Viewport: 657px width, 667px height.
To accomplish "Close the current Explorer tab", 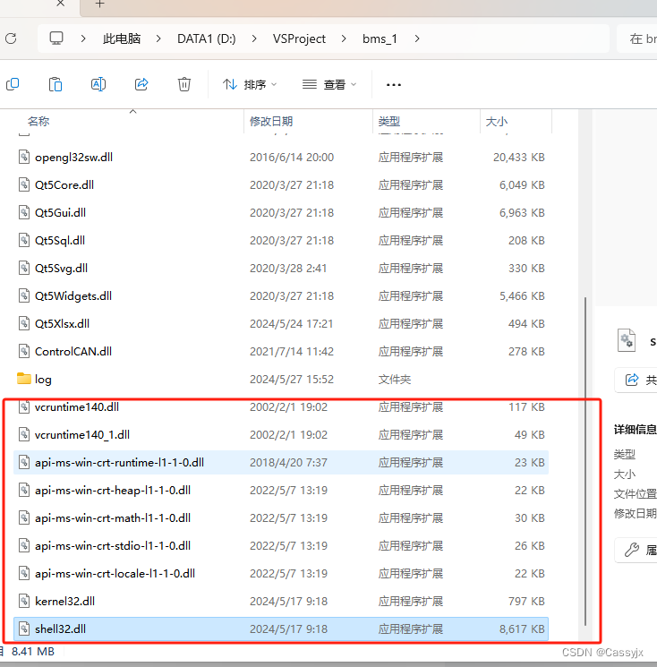I will 60,4.
